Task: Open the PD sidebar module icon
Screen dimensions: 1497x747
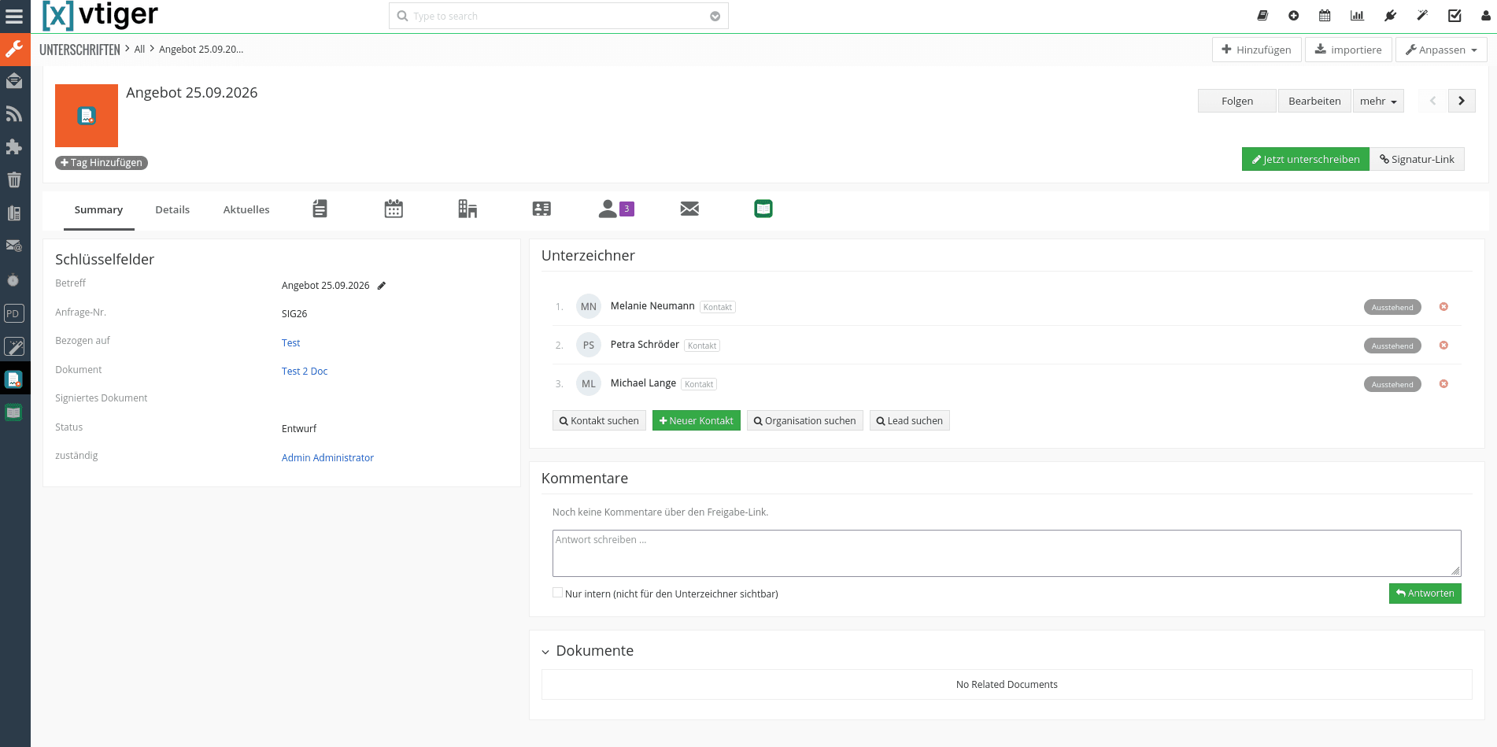Action: point(13,313)
